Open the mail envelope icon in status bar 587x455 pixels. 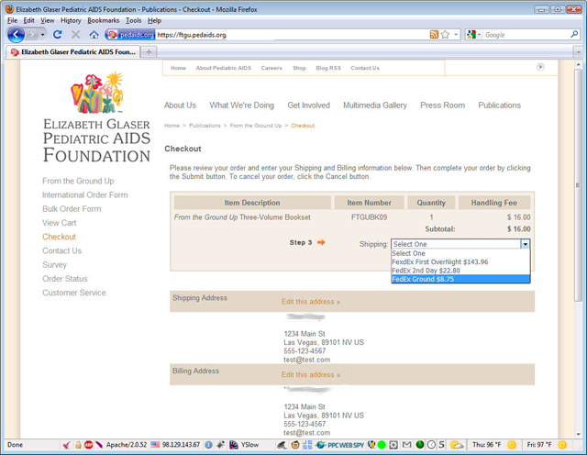pos(406,445)
